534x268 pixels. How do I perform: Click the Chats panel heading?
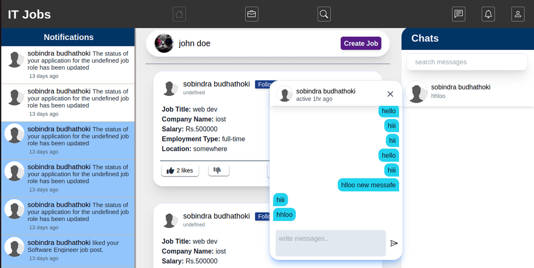(x=425, y=38)
